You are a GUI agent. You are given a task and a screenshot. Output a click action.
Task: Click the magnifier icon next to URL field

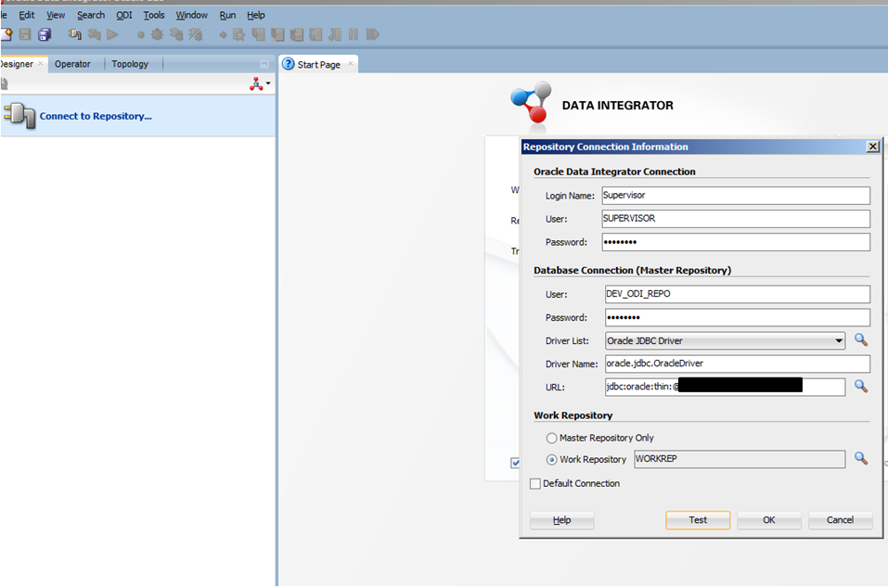point(860,386)
